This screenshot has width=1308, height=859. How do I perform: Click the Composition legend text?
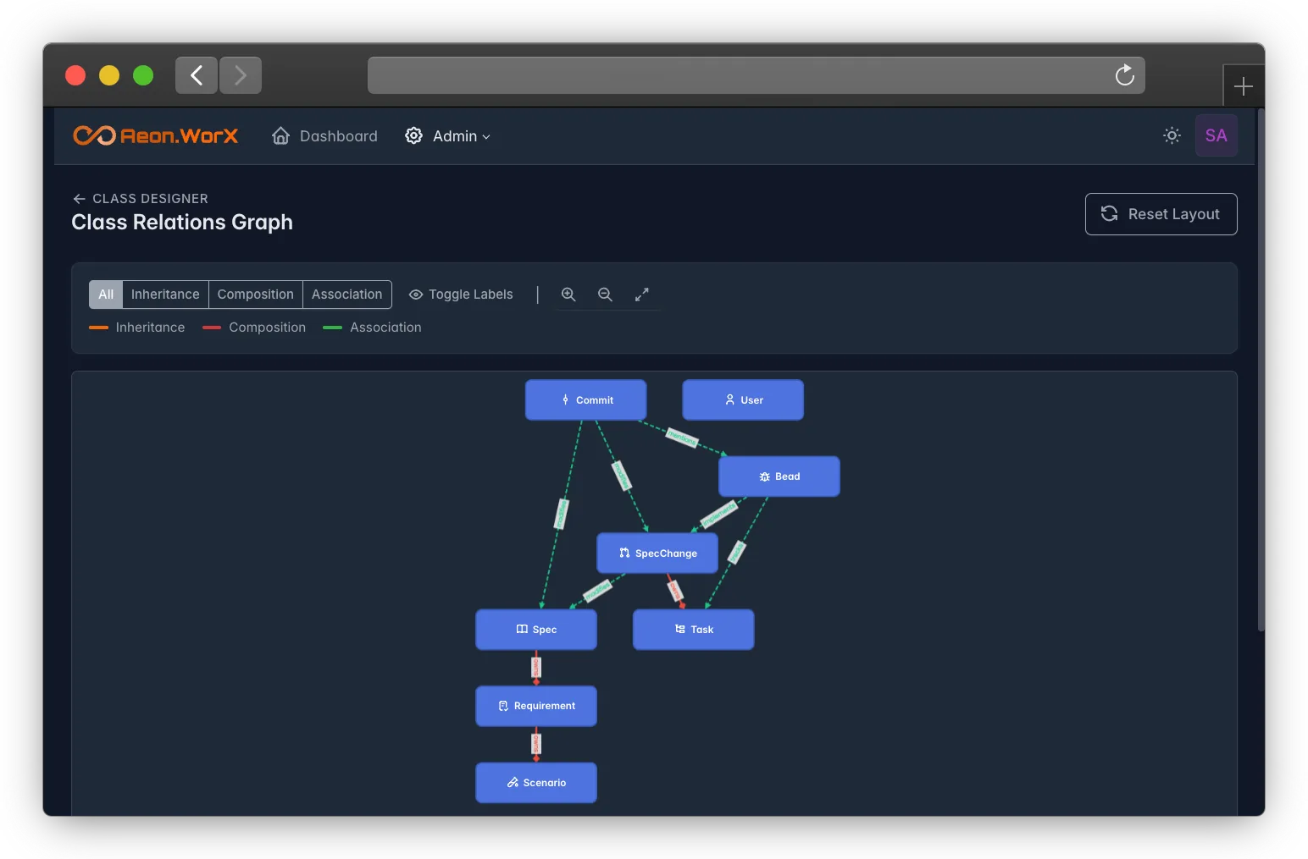click(x=267, y=328)
